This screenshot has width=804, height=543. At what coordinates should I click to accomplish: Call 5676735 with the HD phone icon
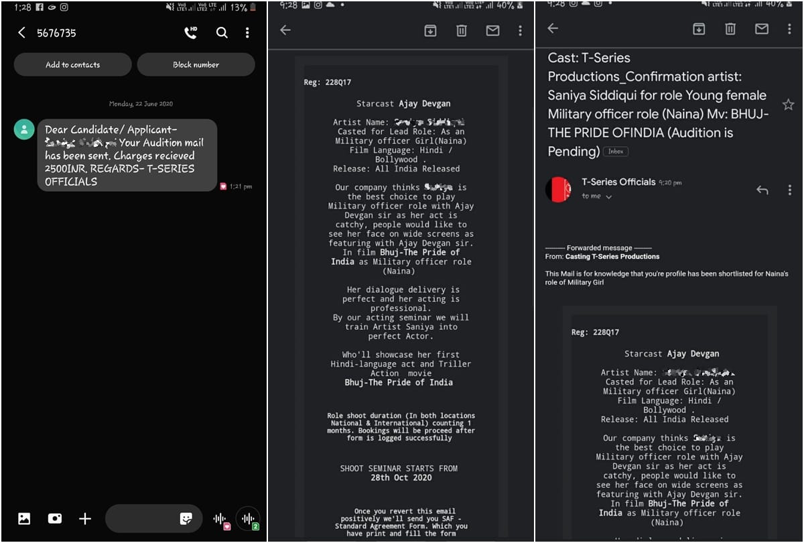click(191, 32)
